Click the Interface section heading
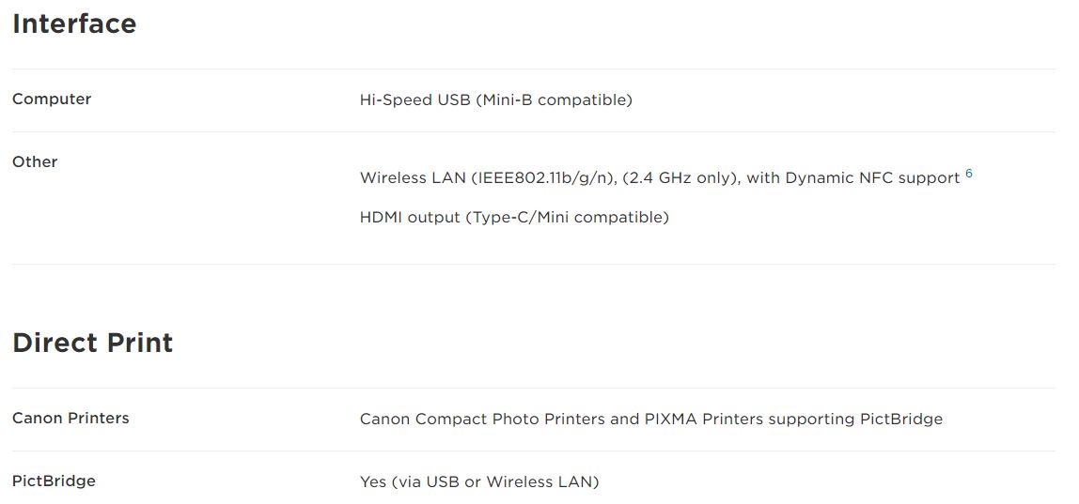Image resolution: width=1079 pixels, height=504 pixels. click(x=74, y=23)
